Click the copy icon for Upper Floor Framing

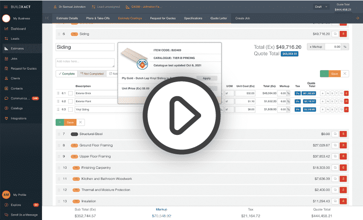tap(334, 156)
